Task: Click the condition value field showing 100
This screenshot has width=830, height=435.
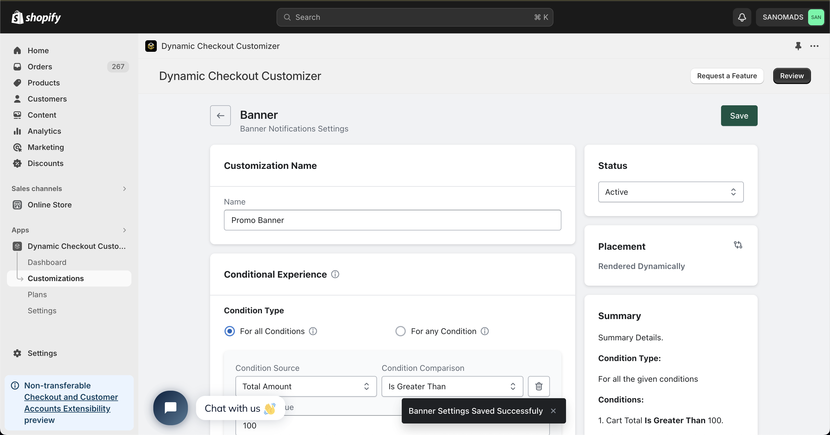Action: pos(392,425)
